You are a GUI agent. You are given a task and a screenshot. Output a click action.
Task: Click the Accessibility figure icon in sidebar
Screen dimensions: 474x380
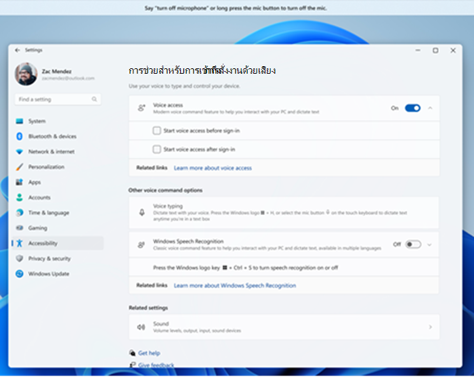click(x=20, y=243)
